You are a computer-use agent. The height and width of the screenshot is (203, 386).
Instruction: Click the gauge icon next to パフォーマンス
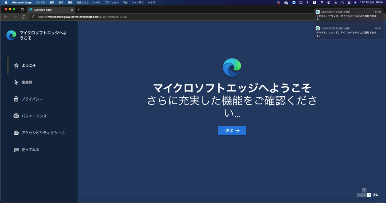[x=16, y=116]
